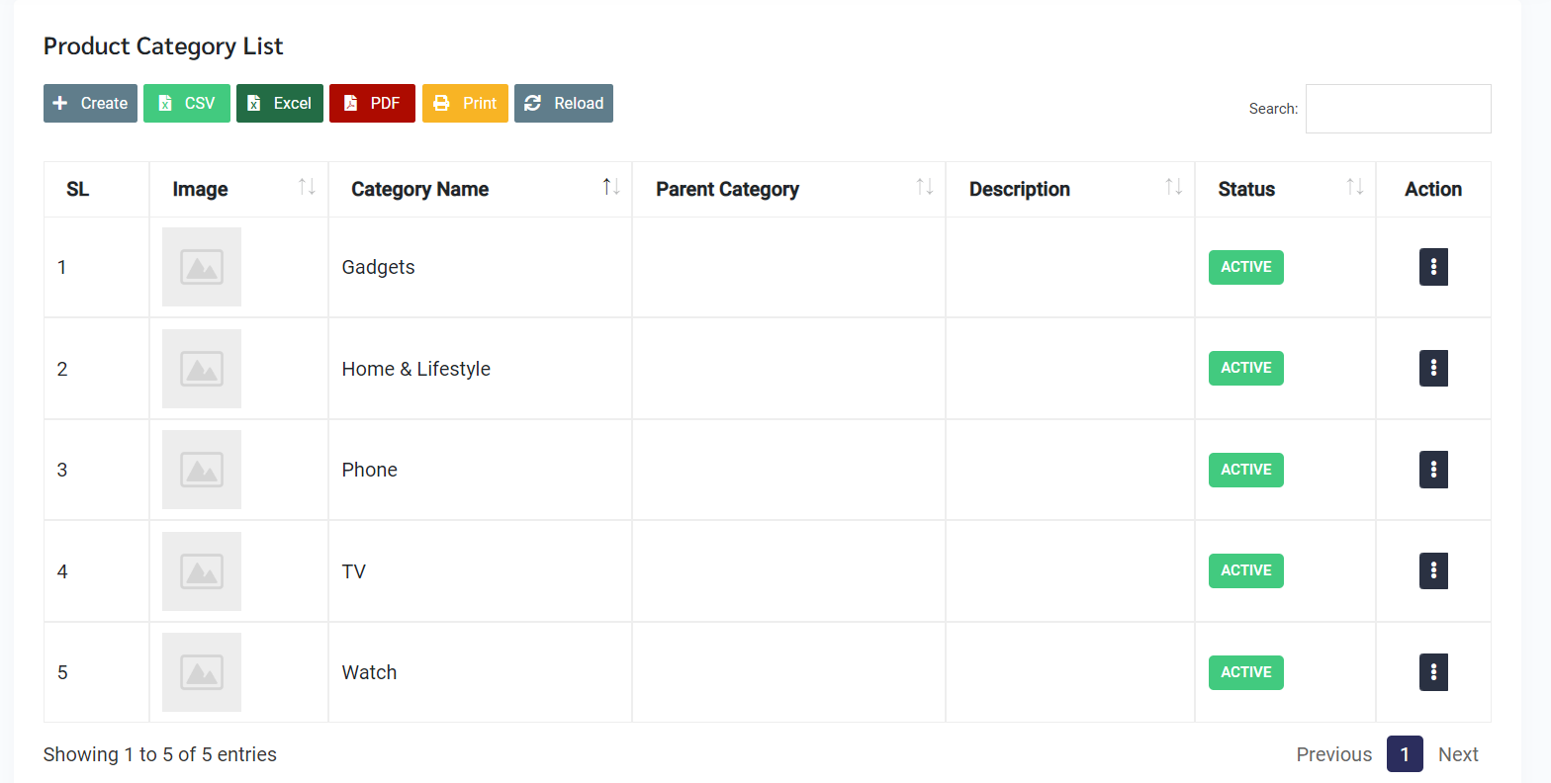Sort by Parent Category column arrows
The image size is (1551, 783).
(924, 187)
